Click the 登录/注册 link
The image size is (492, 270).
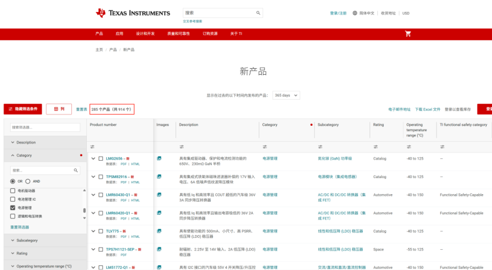pos(339,13)
